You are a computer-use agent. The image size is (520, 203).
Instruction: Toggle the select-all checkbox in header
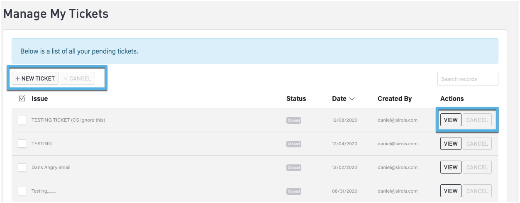tap(22, 99)
